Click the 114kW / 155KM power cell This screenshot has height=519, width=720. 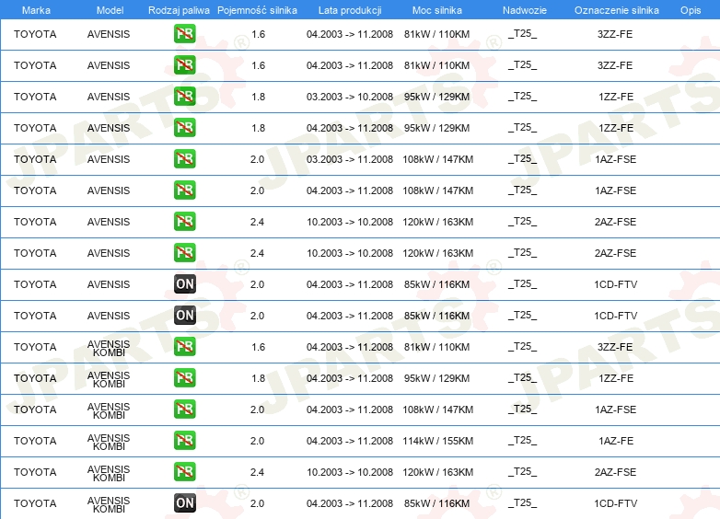pos(437,441)
